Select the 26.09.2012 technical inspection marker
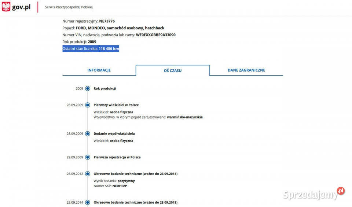Image resolution: width=352 pixels, height=207 pixels. point(88,174)
